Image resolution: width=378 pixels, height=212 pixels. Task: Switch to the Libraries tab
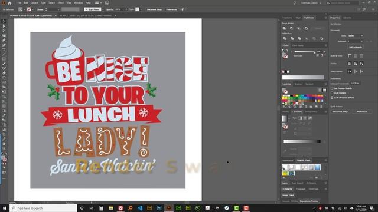click(x=347, y=18)
